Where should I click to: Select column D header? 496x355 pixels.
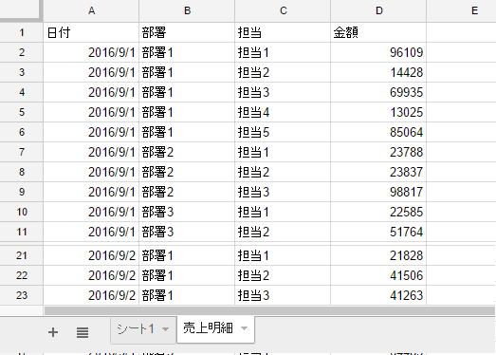tap(378, 10)
